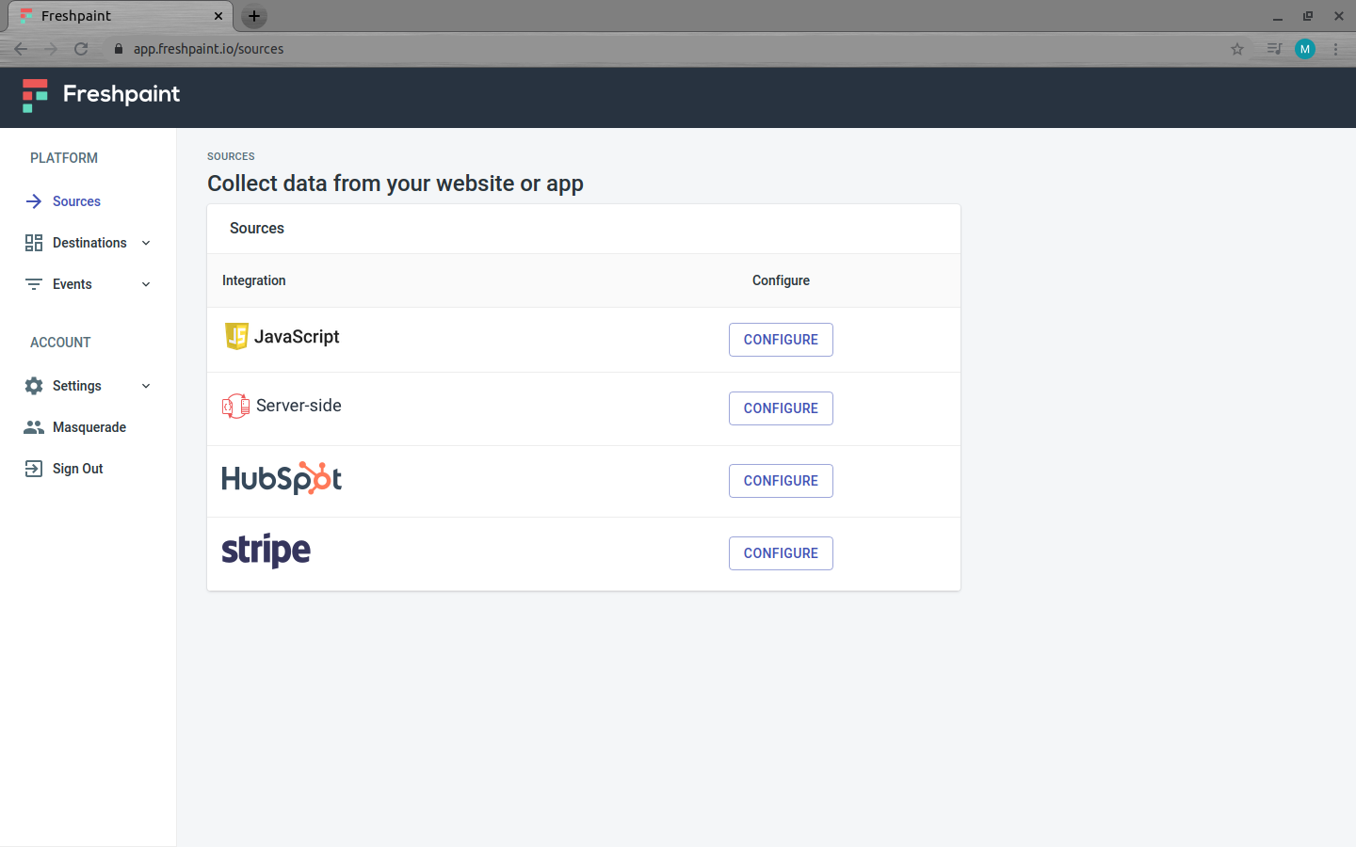Expand the Settings menu chevron
The height and width of the screenshot is (847, 1356).
pyautogui.click(x=146, y=386)
